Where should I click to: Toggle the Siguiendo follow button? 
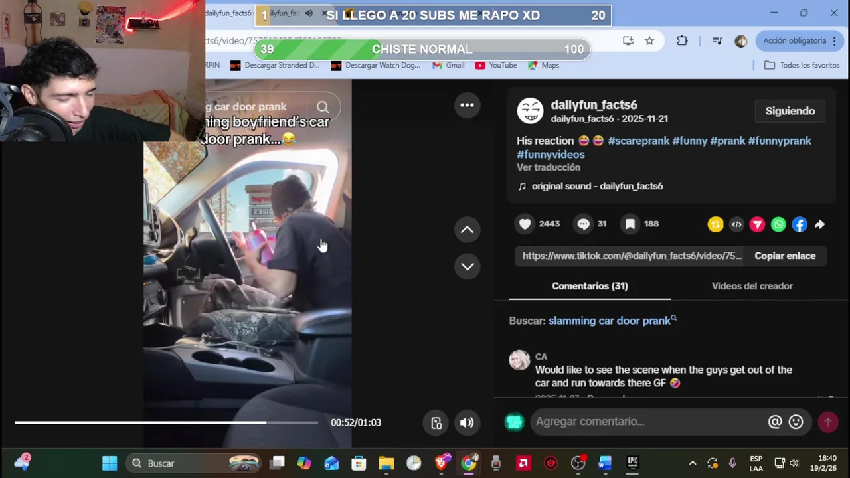(x=790, y=111)
